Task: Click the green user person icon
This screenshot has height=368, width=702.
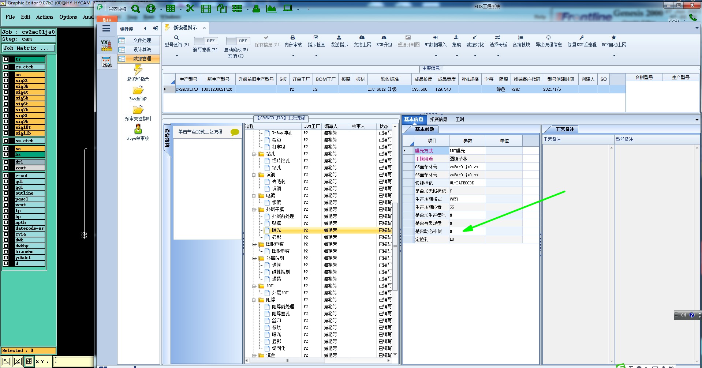Action: click(x=256, y=8)
